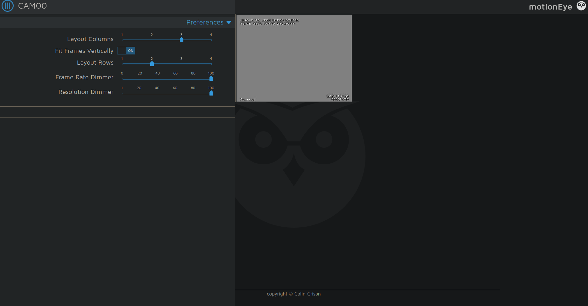The width and height of the screenshot is (588, 306).
Task: Click the motionEye title text
Action: point(550,6)
